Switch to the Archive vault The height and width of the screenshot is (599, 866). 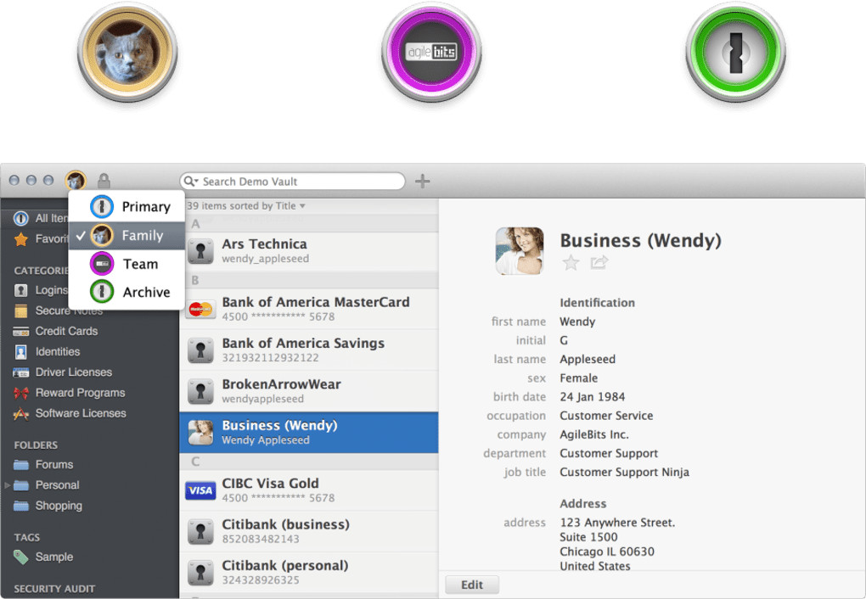click(127, 292)
